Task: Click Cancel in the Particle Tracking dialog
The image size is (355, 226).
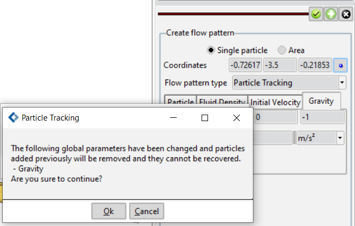Action: coord(147,211)
